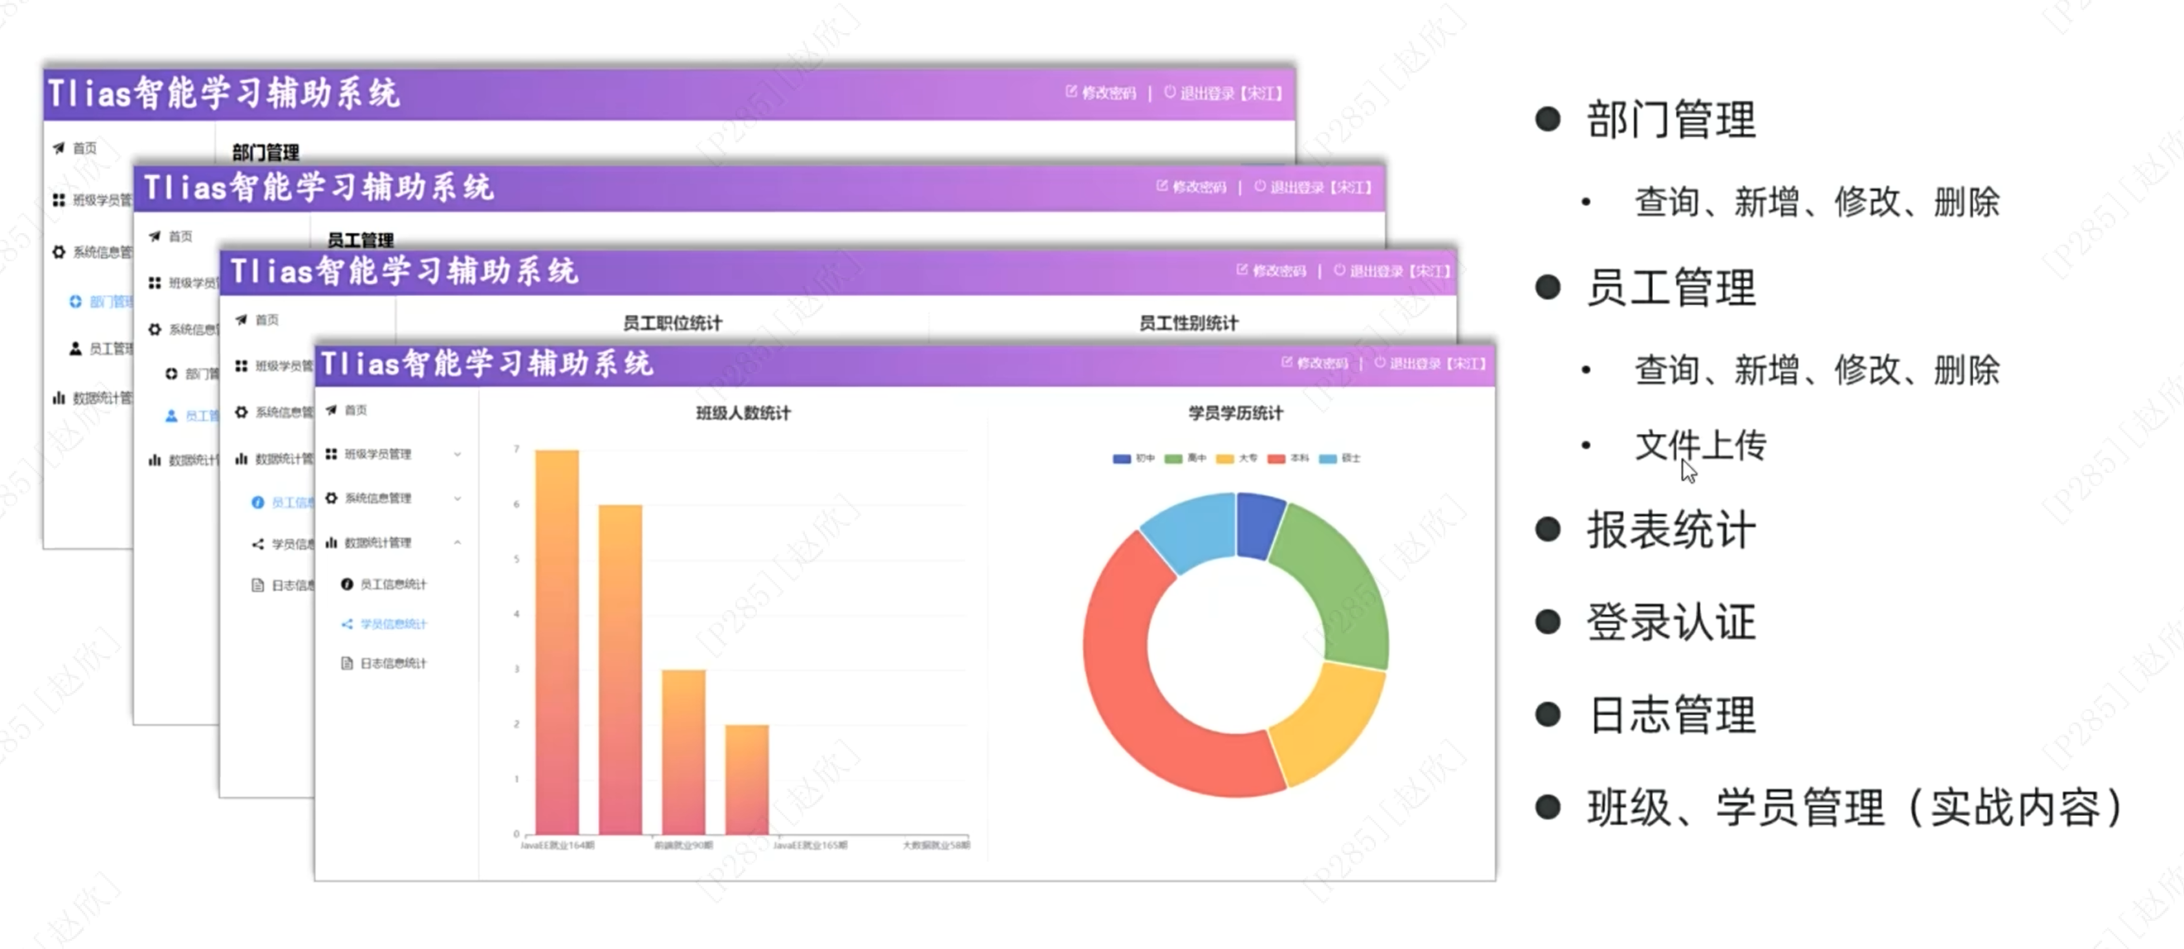Click the 日志信息统计 document icon in front sidebar
This screenshot has height=949, width=2184.
click(347, 664)
